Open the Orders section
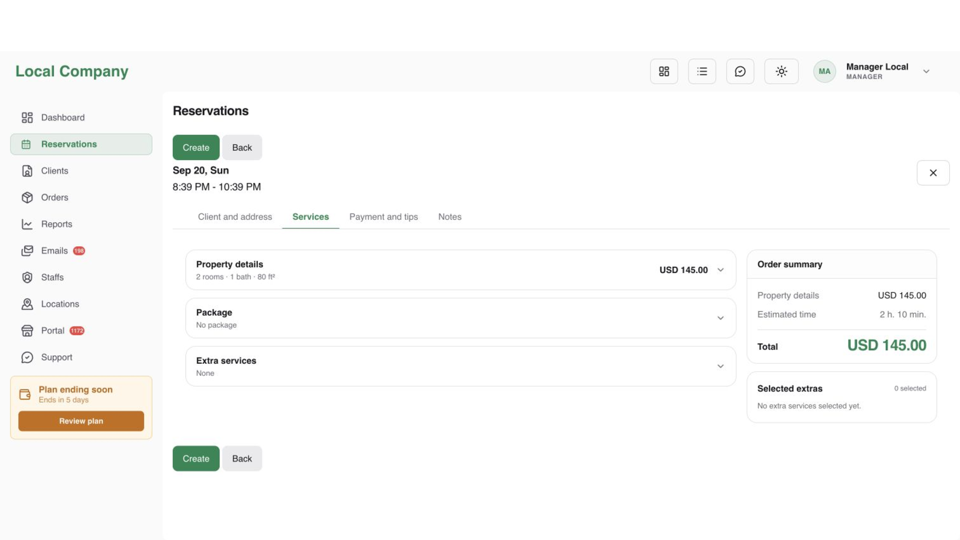The image size is (960, 540). tap(81, 197)
